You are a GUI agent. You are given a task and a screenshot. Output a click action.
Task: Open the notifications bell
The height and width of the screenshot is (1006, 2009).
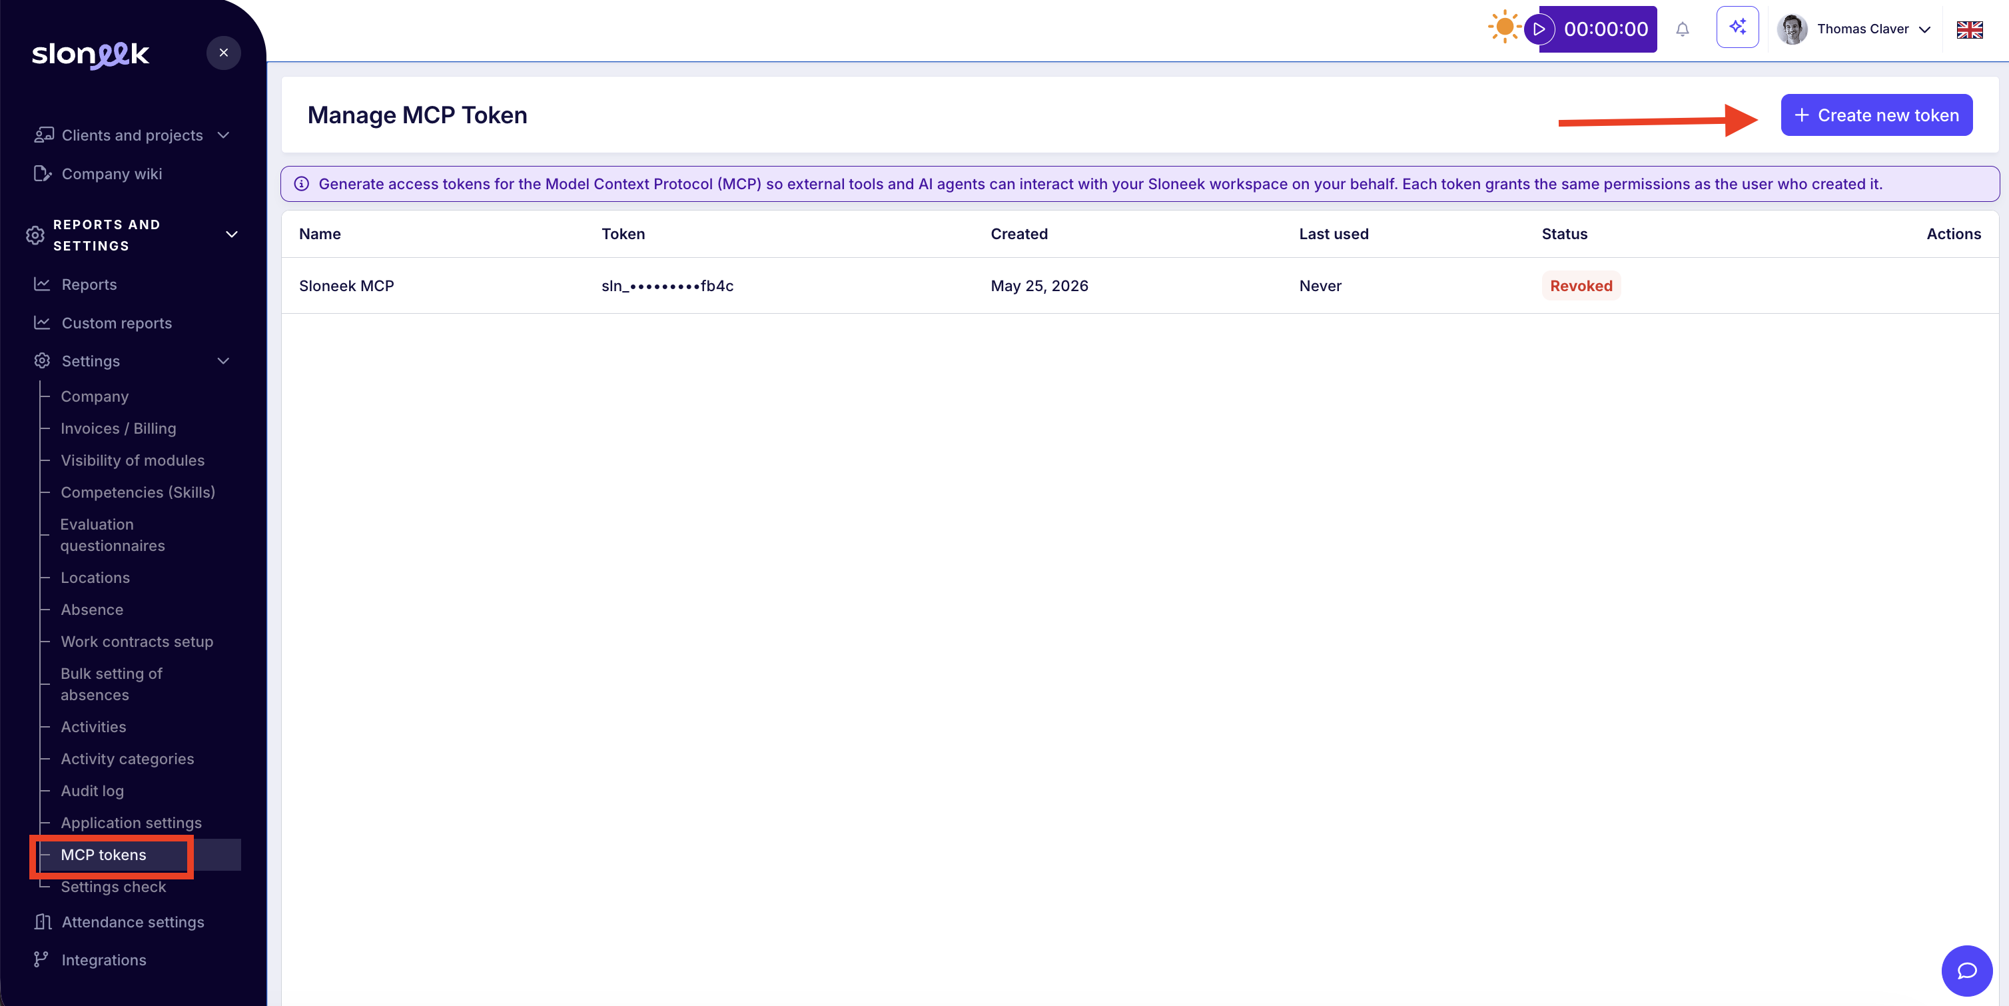1682,29
